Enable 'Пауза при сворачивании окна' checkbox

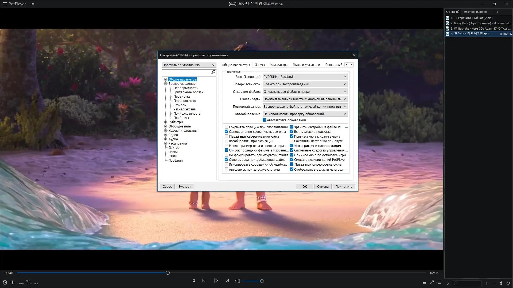227,136
